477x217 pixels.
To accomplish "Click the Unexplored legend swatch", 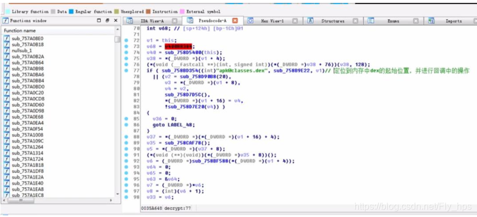I will (116, 12).
